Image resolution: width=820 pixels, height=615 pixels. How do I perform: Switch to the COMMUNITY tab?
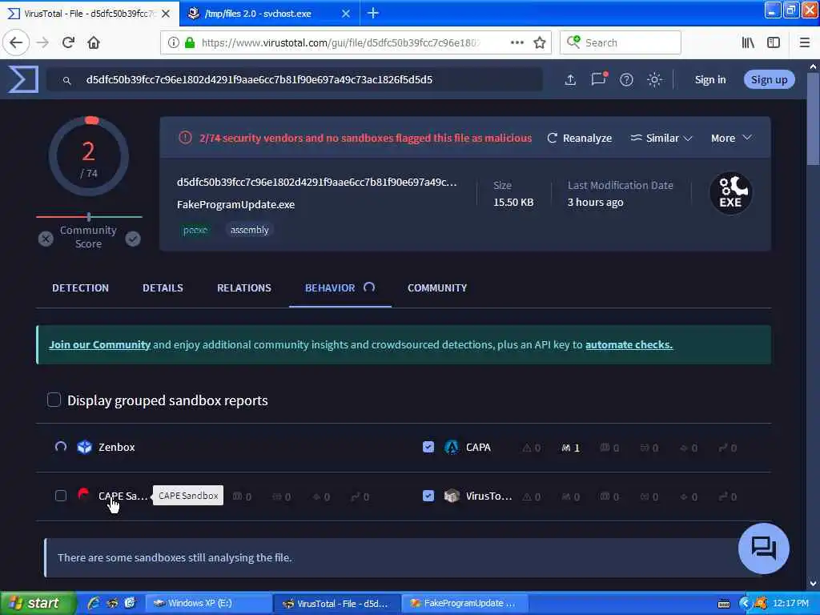click(437, 287)
